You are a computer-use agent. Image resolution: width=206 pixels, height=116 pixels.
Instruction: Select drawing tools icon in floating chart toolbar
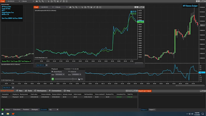click(73, 7)
